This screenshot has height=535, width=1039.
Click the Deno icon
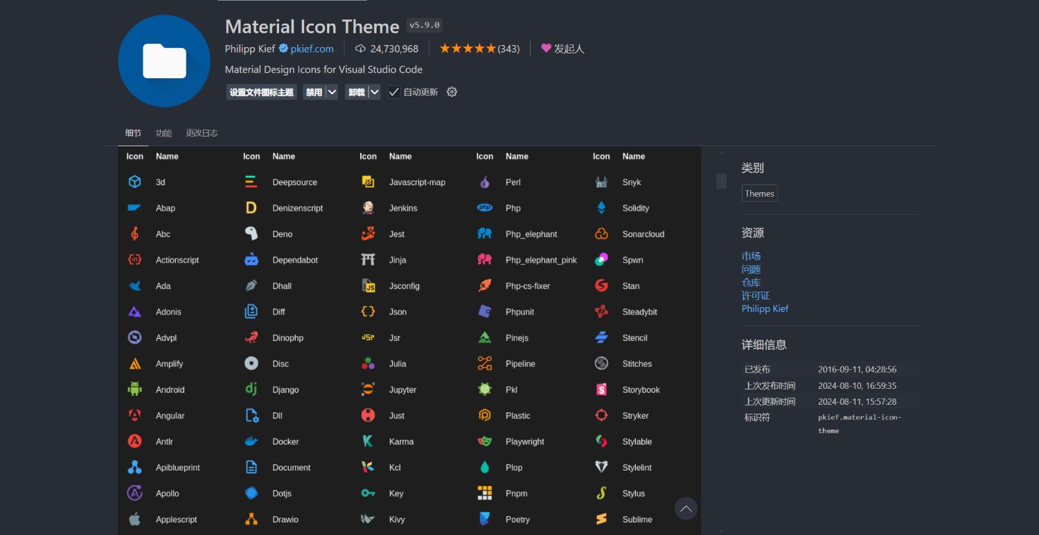[x=251, y=234]
